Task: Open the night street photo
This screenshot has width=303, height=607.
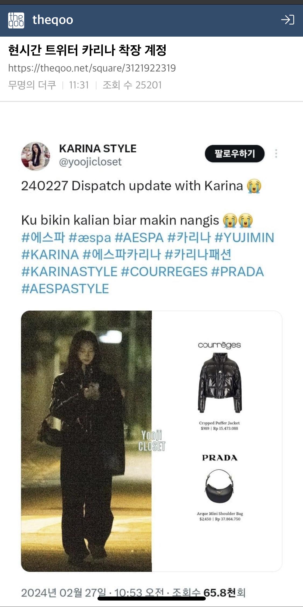Action: pos(86,441)
